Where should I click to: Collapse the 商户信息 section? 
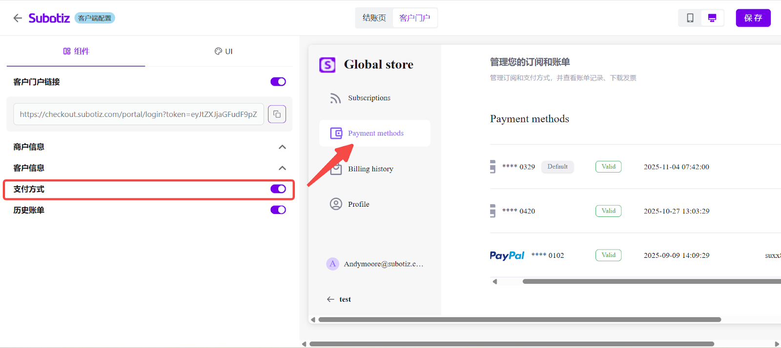coord(282,147)
